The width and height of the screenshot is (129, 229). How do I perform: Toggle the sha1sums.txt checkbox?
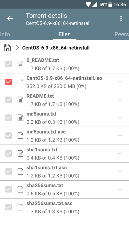pyautogui.click(x=9, y=153)
